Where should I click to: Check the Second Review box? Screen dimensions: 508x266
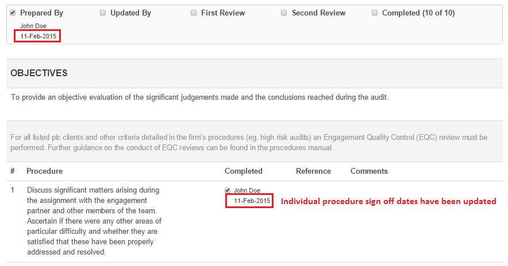pos(284,13)
